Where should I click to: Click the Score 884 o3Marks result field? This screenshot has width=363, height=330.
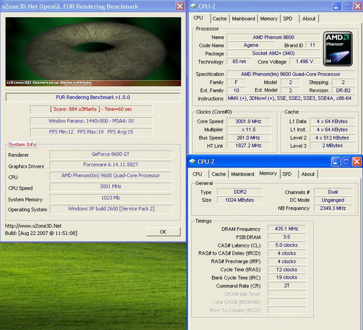click(91, 109)
